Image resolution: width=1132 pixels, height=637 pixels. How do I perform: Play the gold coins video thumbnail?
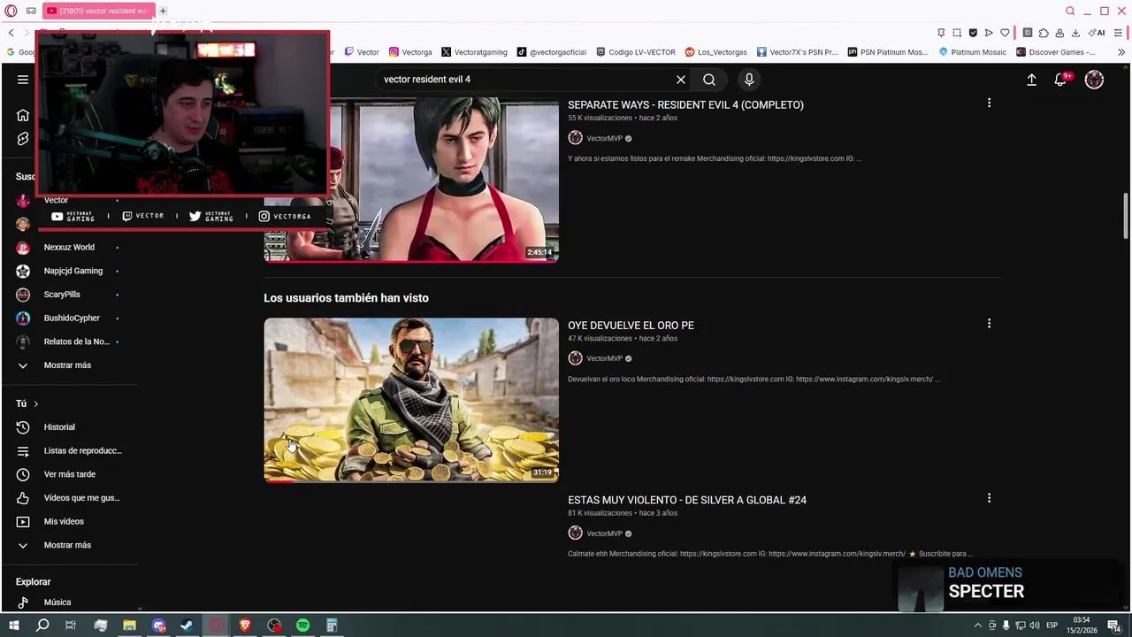click(411, 400)
